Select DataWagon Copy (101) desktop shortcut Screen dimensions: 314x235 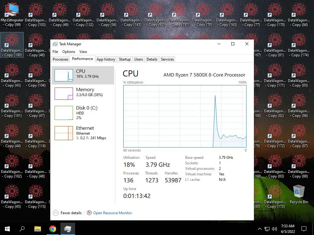coord(12,106)
